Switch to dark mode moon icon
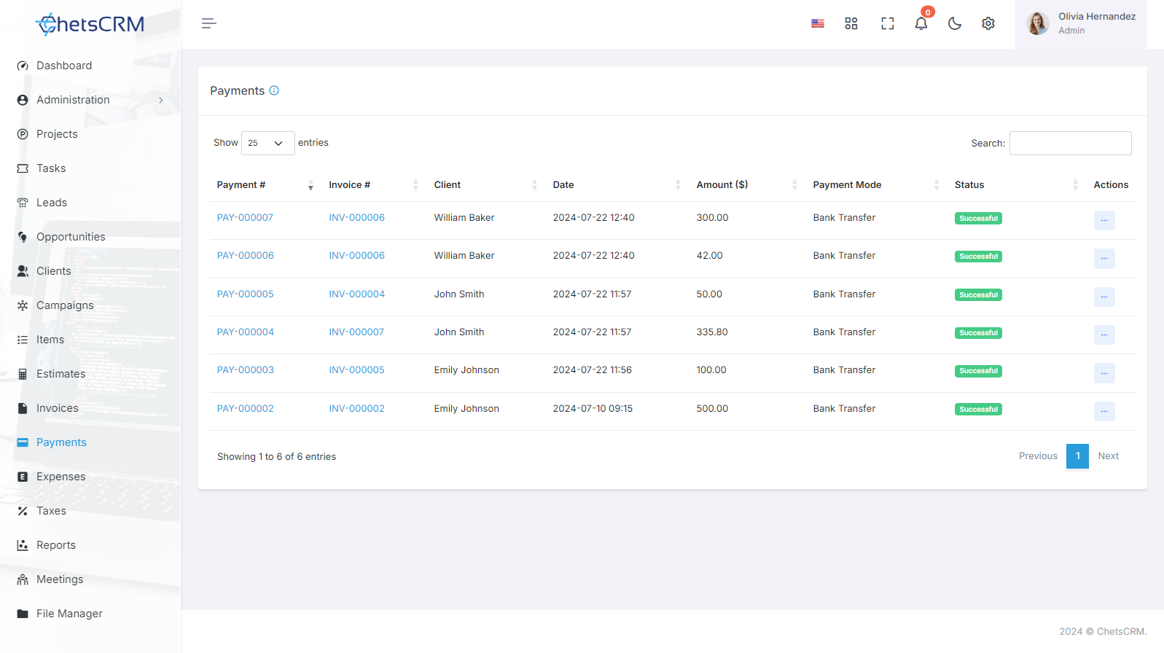 (x=955, y=23)
